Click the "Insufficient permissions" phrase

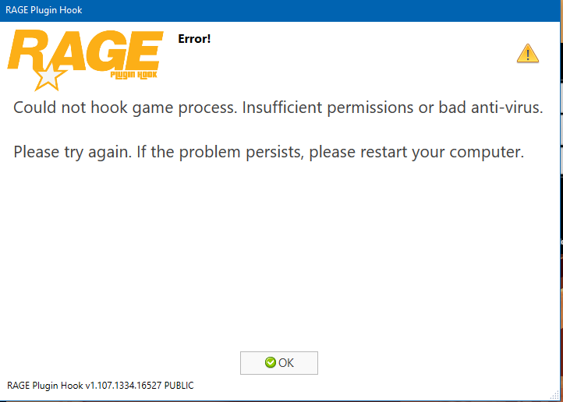pos(328,108)
